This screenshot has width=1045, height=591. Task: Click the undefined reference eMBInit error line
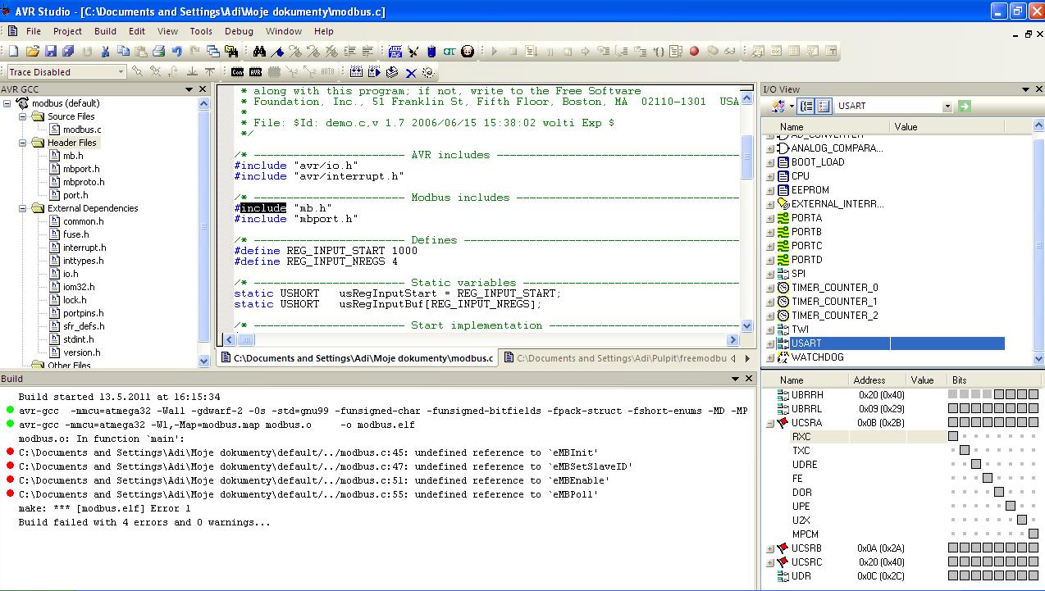click(308, 452)
